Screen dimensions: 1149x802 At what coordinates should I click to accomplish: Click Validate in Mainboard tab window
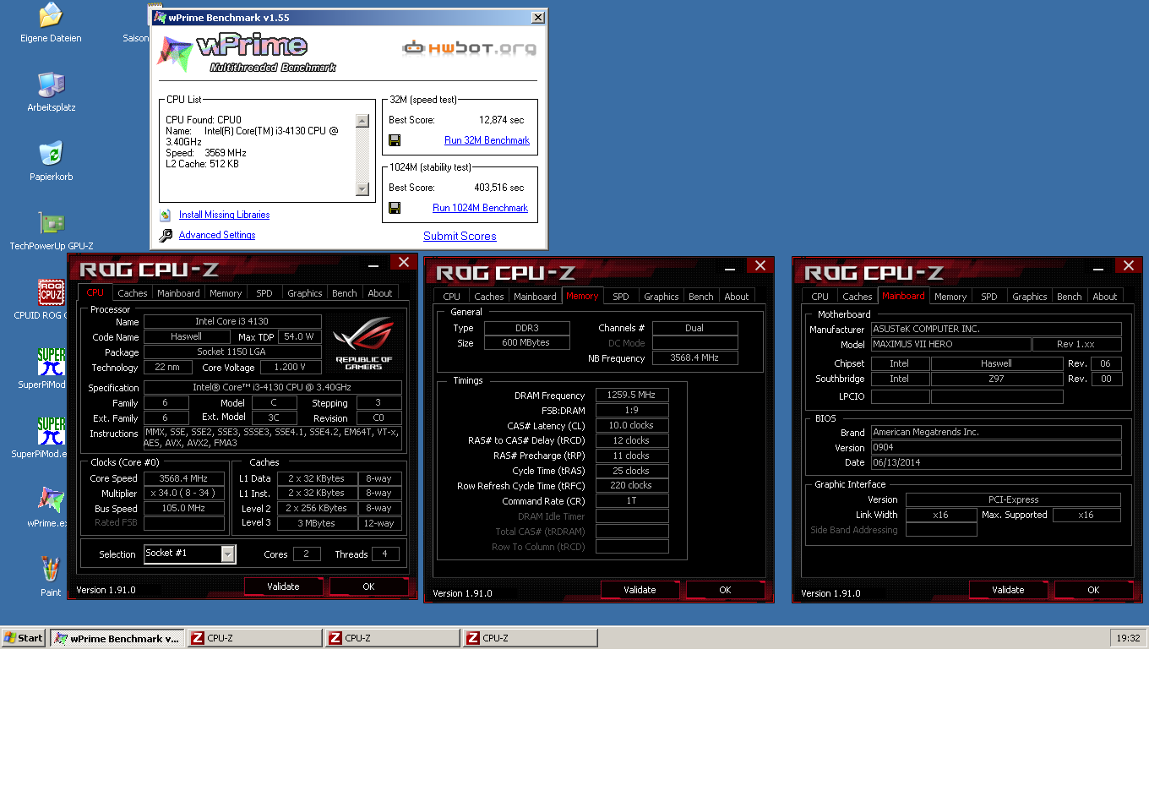(1008, 590)
